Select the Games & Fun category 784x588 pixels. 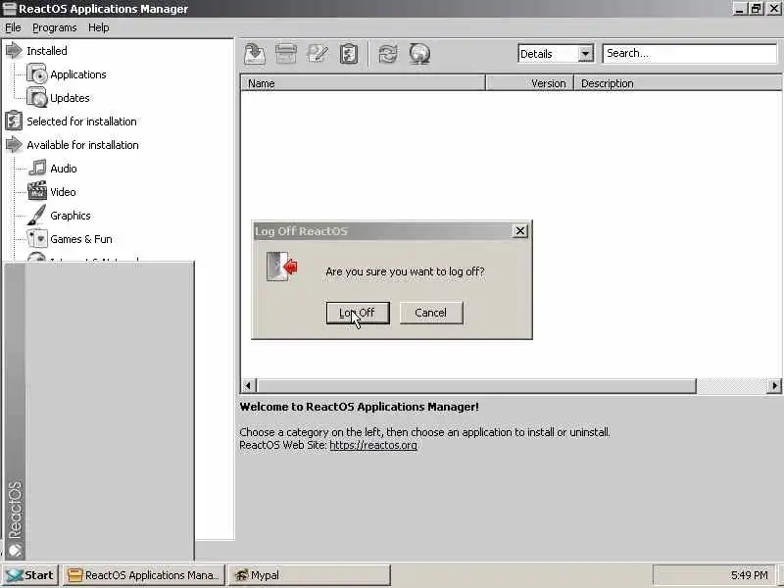pyautogui.click(x=81, y=239)
